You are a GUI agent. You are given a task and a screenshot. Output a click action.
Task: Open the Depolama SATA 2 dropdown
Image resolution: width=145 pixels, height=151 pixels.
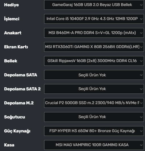tap(94, 89)
